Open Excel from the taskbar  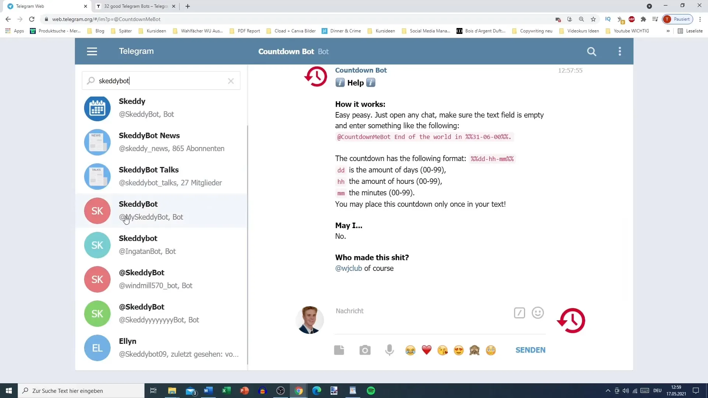click(226, 391)
